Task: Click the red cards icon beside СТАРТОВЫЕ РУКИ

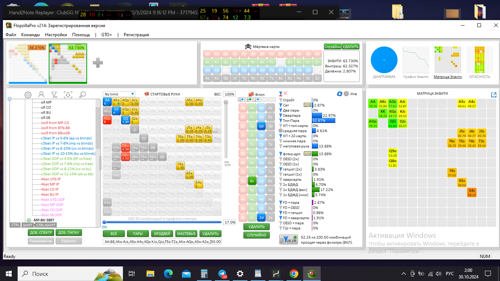Action: point(146,94)
